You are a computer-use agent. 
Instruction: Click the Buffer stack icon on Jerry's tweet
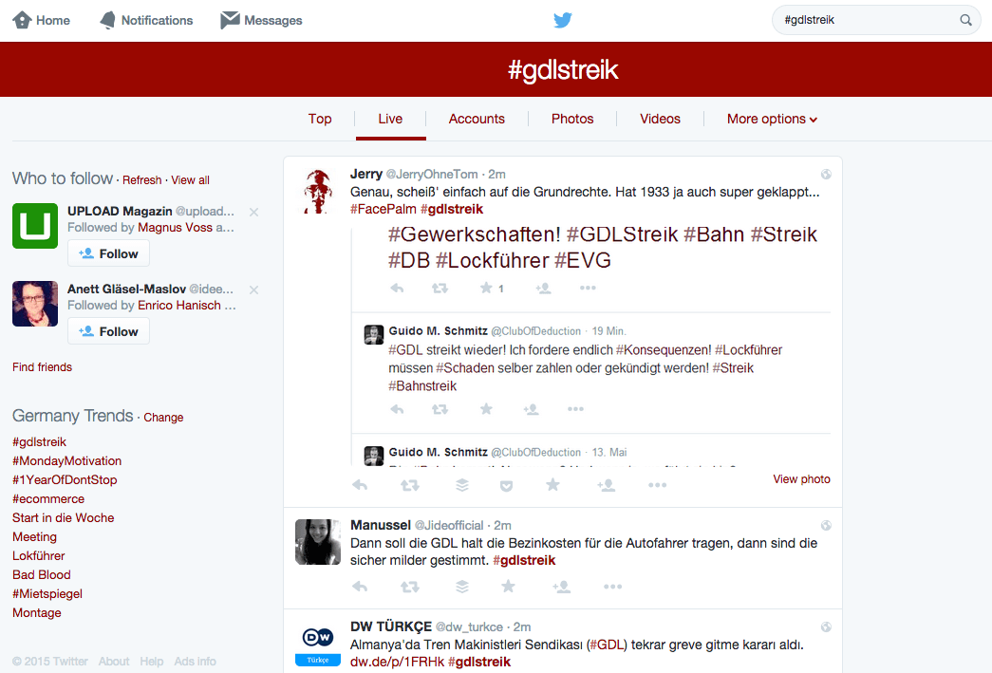[462, 485]
